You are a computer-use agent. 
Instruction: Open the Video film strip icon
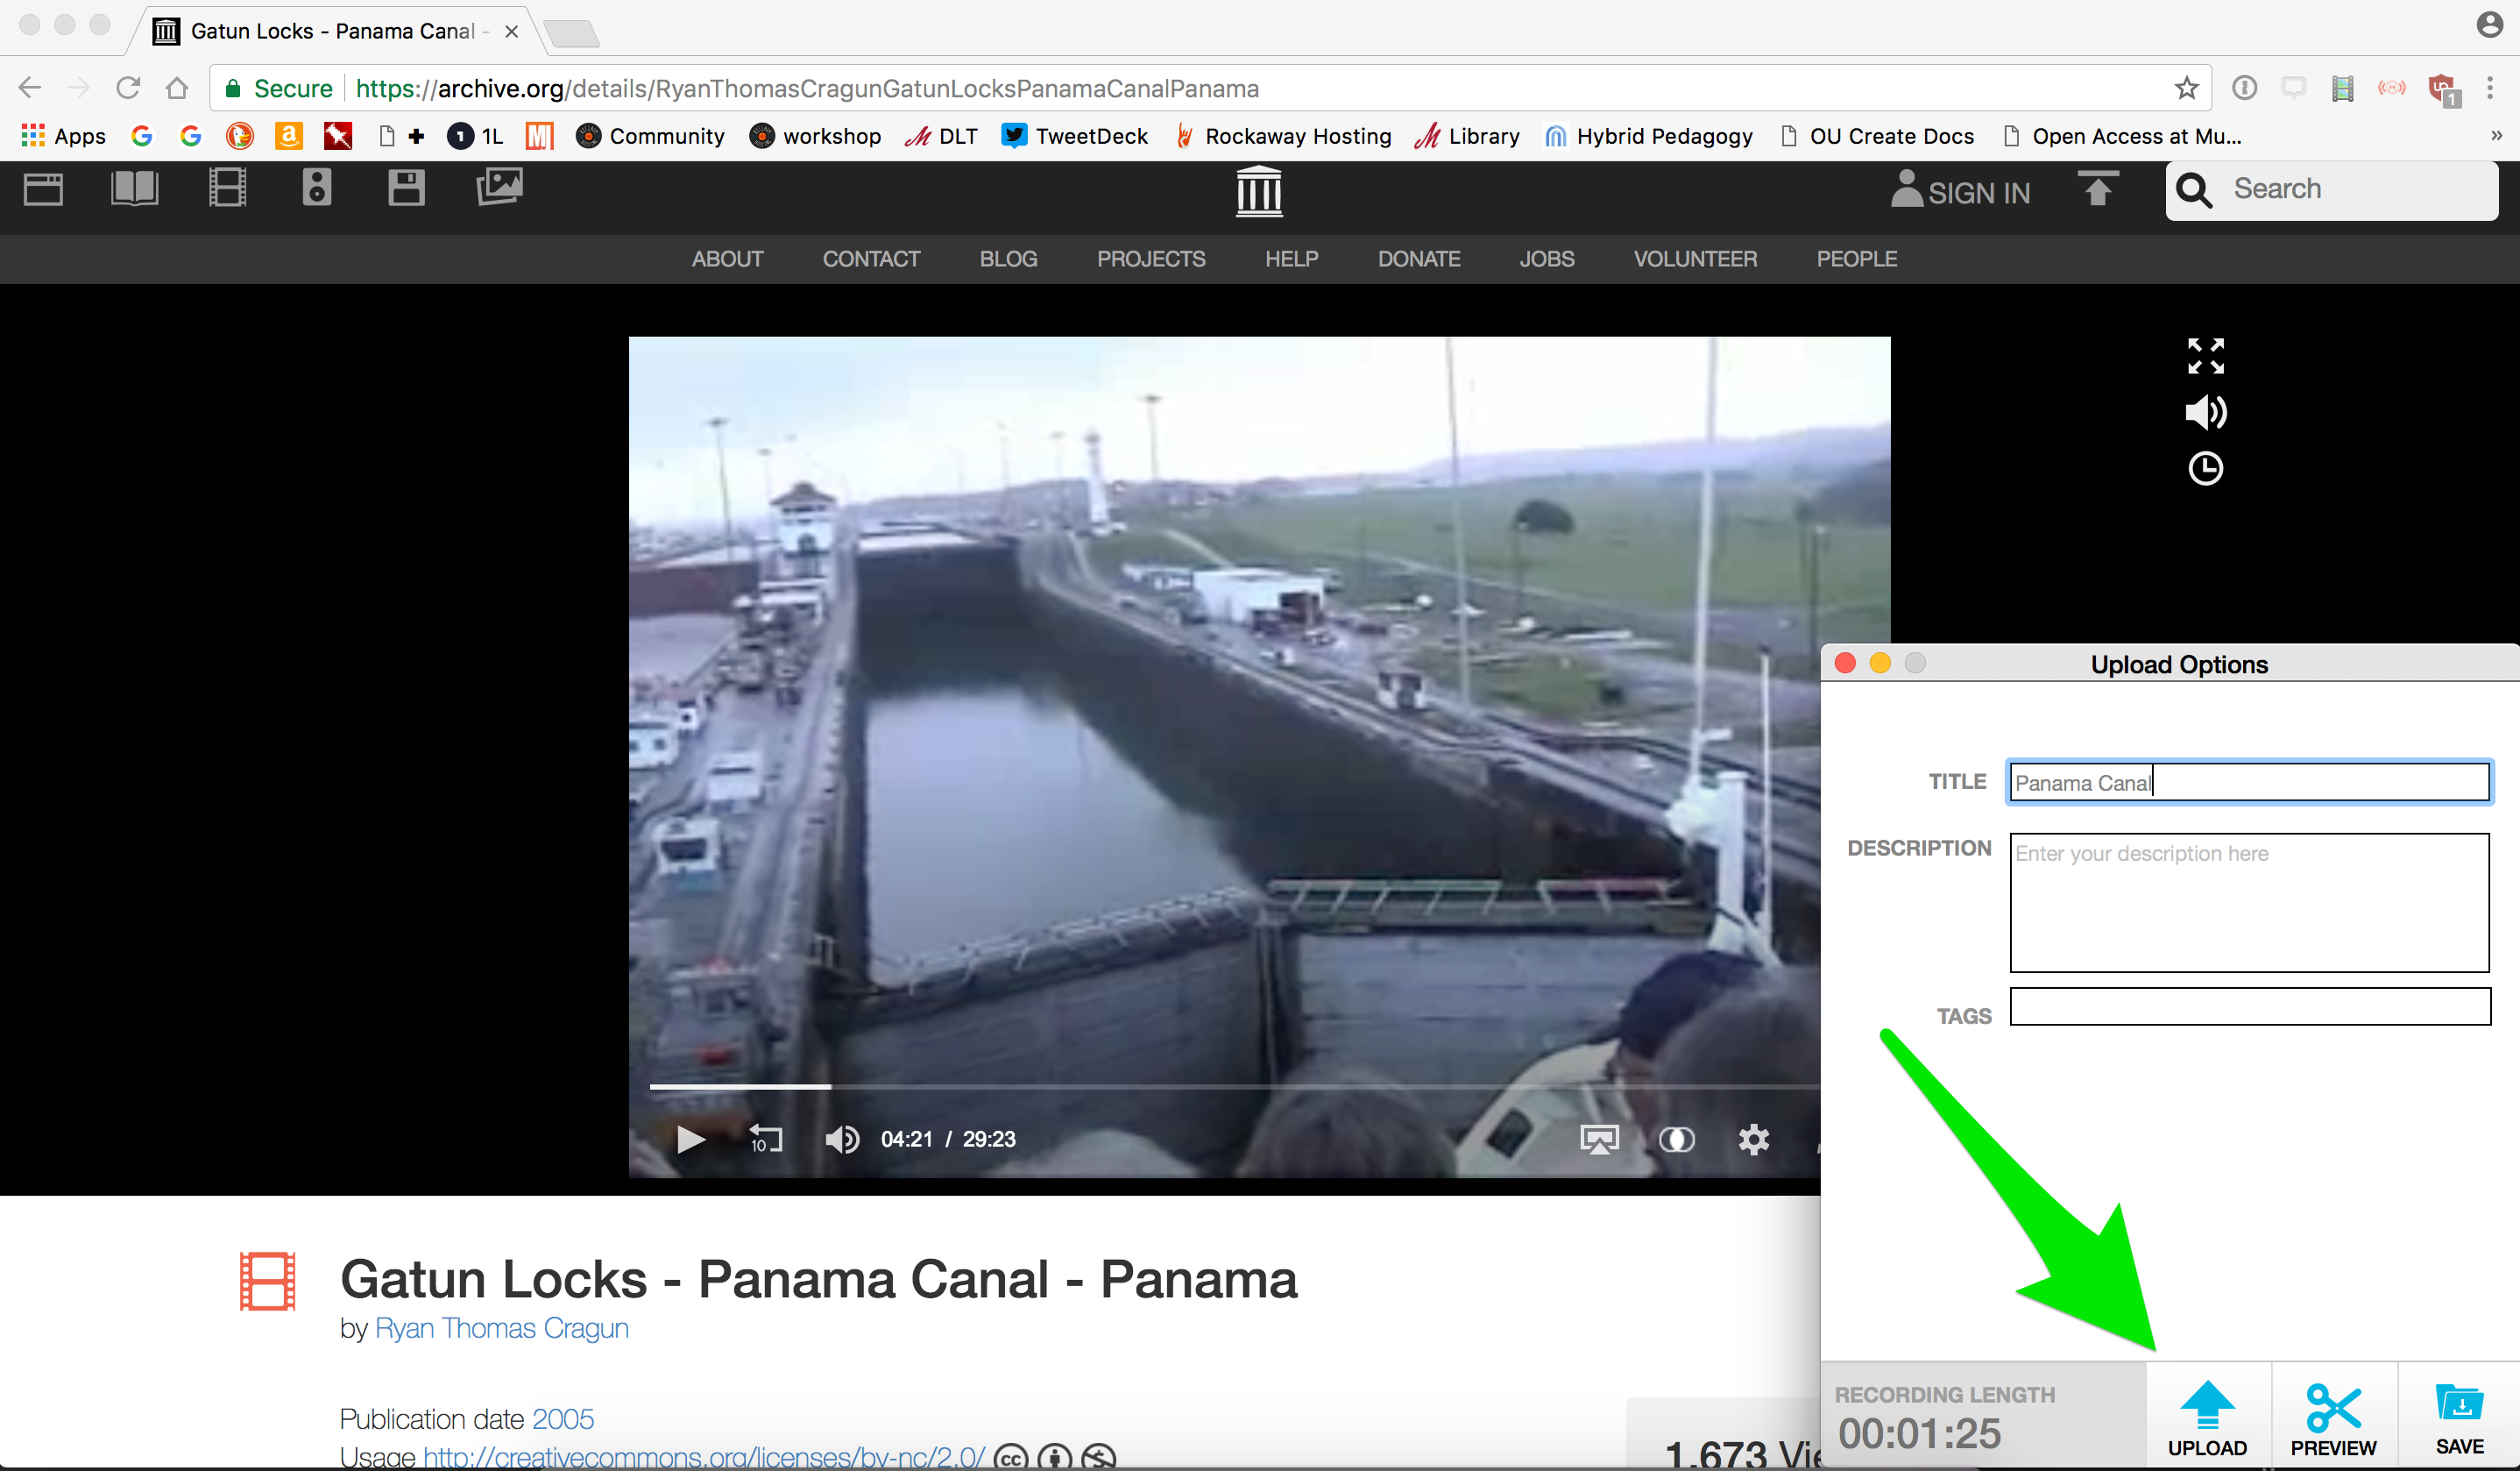click(x=227, y=188)
